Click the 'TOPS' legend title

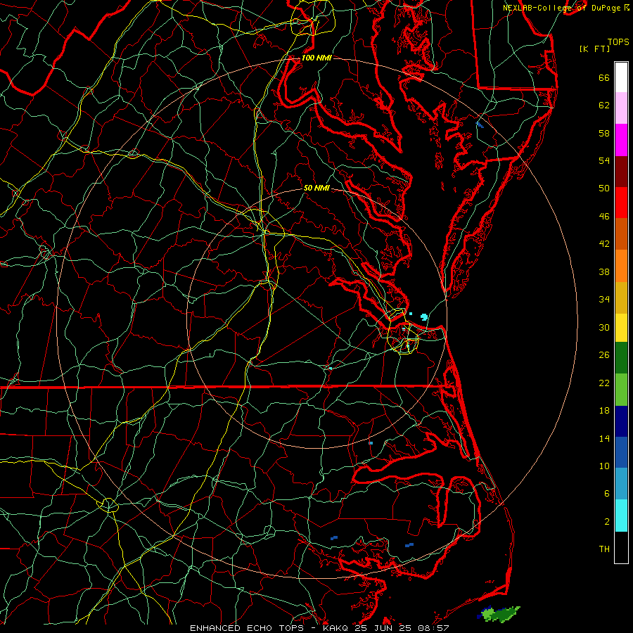click(x=618, y=42)
